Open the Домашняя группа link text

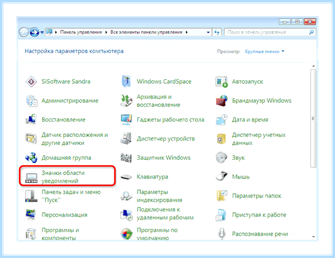coord(66,157)
